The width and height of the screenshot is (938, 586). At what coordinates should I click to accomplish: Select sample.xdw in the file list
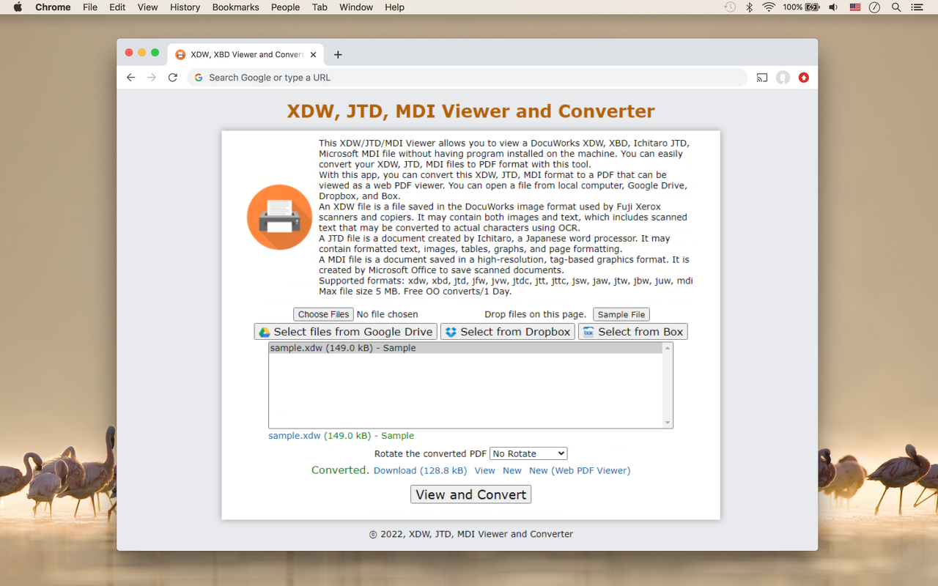(x=344, y=347)
